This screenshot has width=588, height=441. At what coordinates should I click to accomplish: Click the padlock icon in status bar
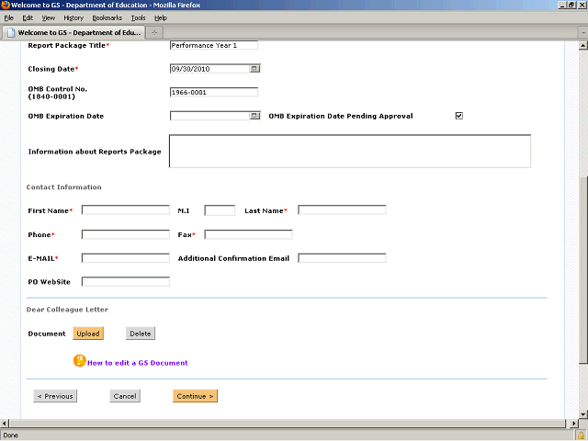point(581,435)
